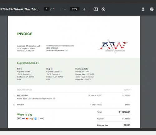Click the page number input field
This screenshot has height=135, width=156.
(47, 9)
